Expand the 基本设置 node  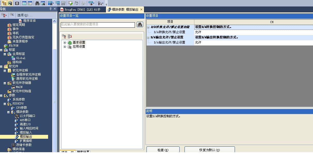65,42
